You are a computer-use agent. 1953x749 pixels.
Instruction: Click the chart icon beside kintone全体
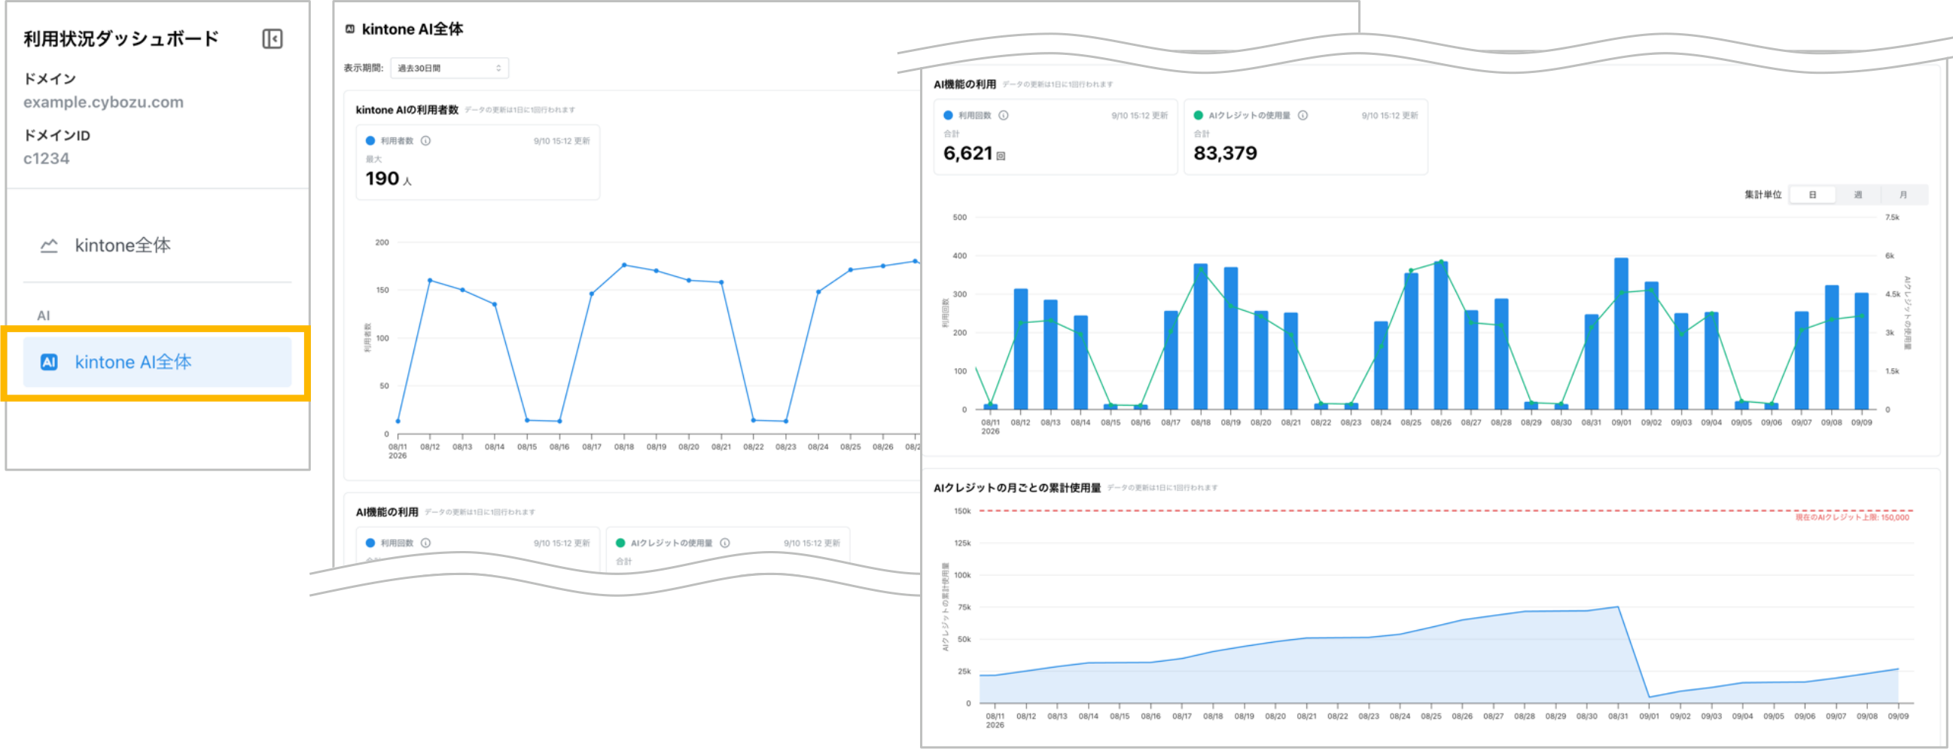(x=49, y=245)
